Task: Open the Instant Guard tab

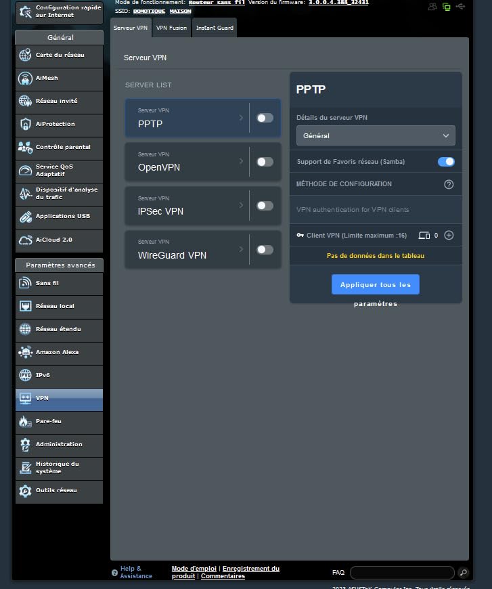Action: pos(215,28)
